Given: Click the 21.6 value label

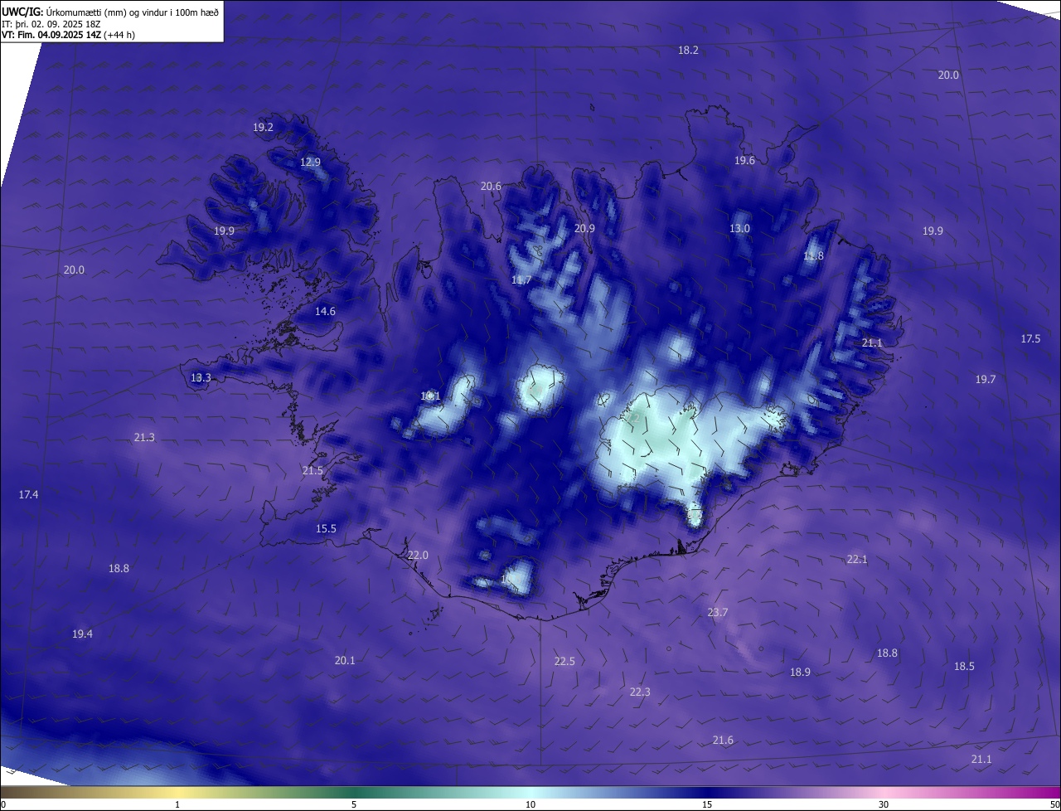Looking at the screenshot, I should [x=723, y=740].
